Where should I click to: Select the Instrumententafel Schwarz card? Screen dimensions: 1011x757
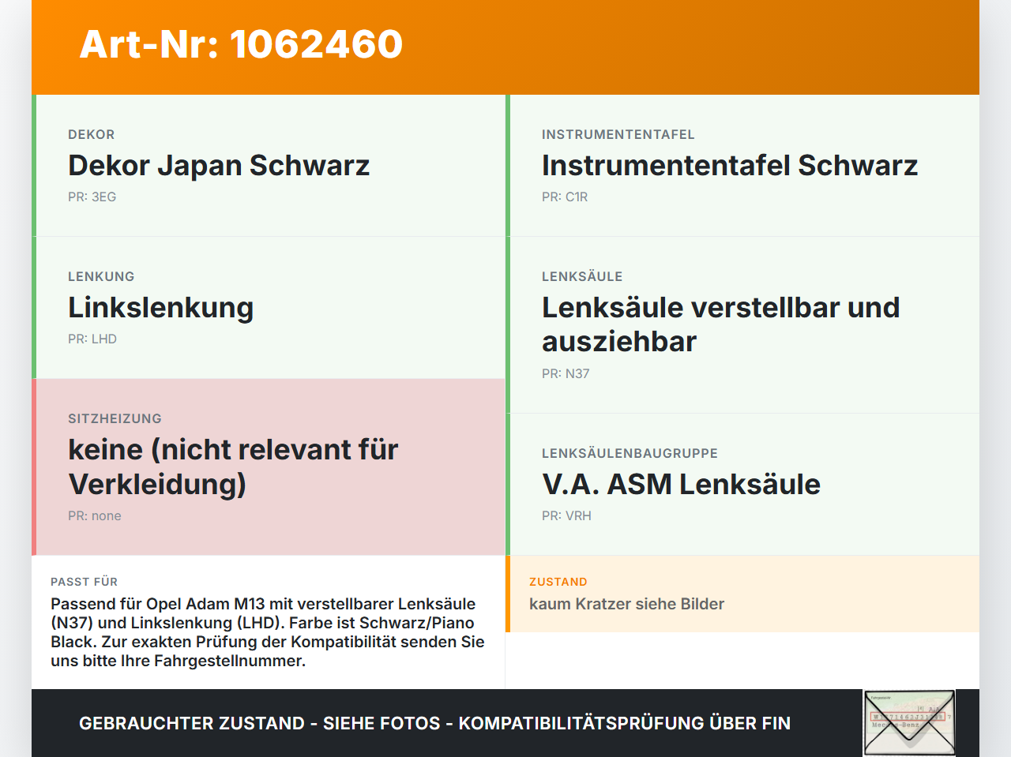tap(742, 166)
